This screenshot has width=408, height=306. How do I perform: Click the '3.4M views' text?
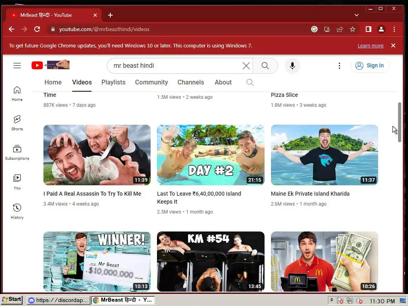pyautogui.click(x=55, y=204)
